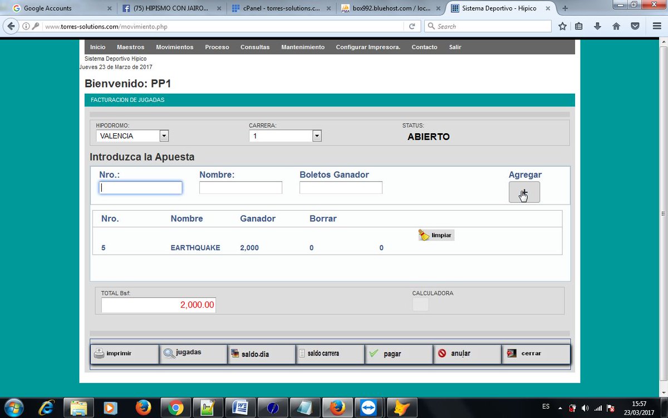
Task: Open the Firefox menu hamburger icon
Action: click(x=656, y=26)
